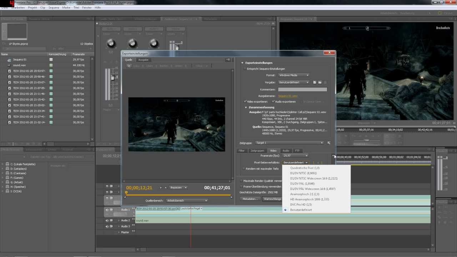The image size is (457, 257).
Task: Click the Sequenz 01.wmv output name link
Action: 287,96
